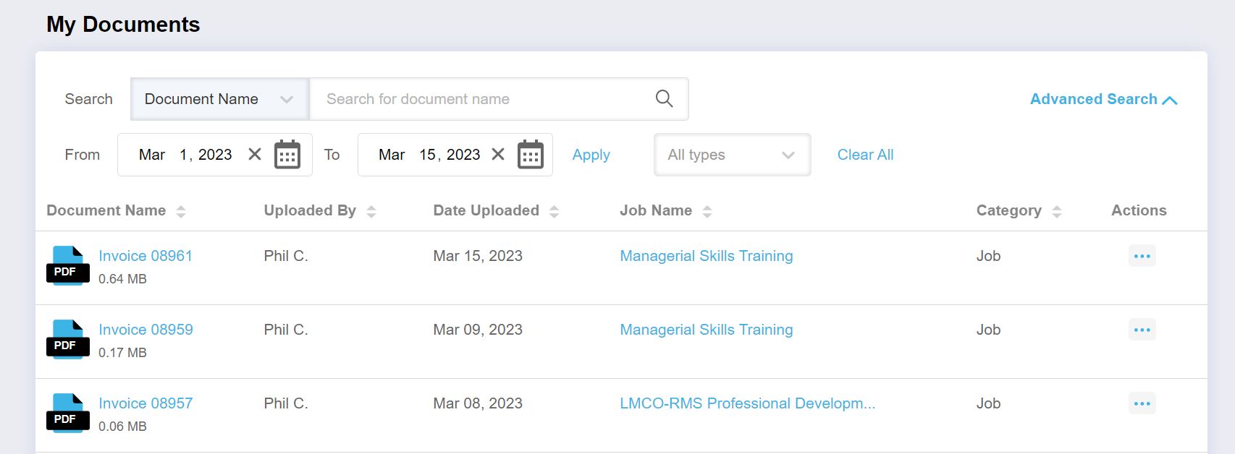
Task: Click the PDF icon for Invoice 08957
Action: (68, 414)
